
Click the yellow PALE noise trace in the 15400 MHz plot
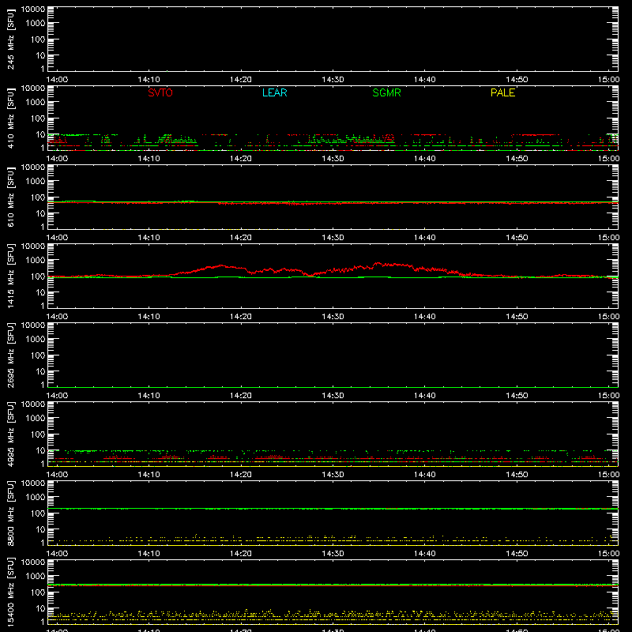(x=333, y=615)
